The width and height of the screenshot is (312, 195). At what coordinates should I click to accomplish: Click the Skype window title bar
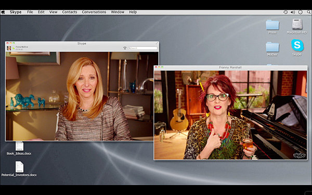point(82,43)
